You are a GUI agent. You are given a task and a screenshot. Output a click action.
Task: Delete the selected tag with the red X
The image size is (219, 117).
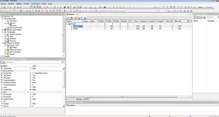72,18
